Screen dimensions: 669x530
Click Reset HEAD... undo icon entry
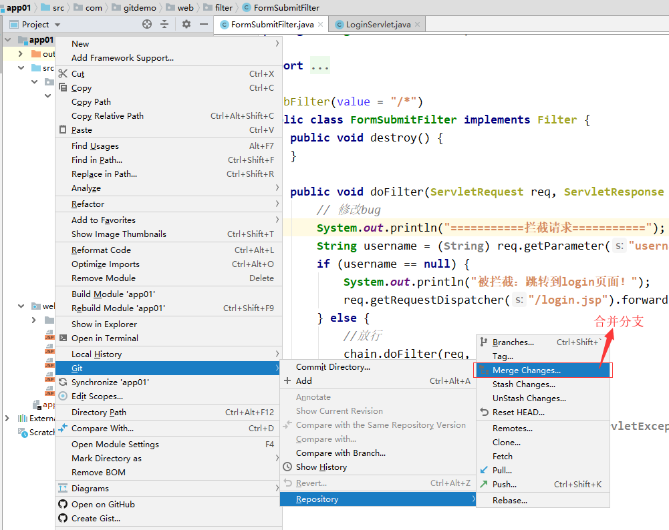[x=543, y=412]
